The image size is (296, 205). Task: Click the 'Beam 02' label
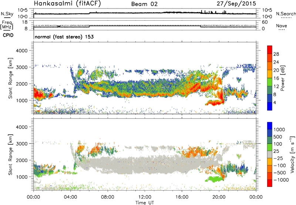pos(144,4)
